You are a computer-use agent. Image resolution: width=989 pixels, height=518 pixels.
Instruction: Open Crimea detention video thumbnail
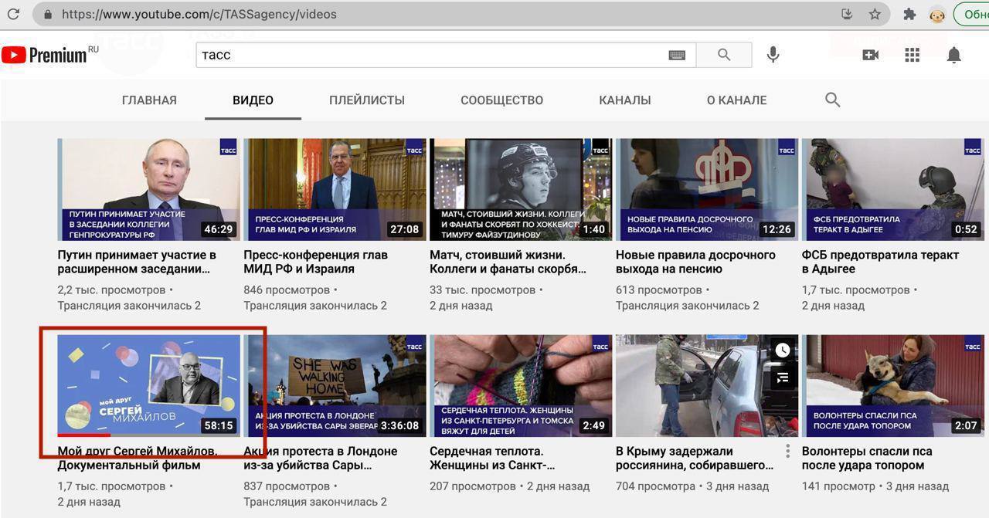(x=707, y=386)
